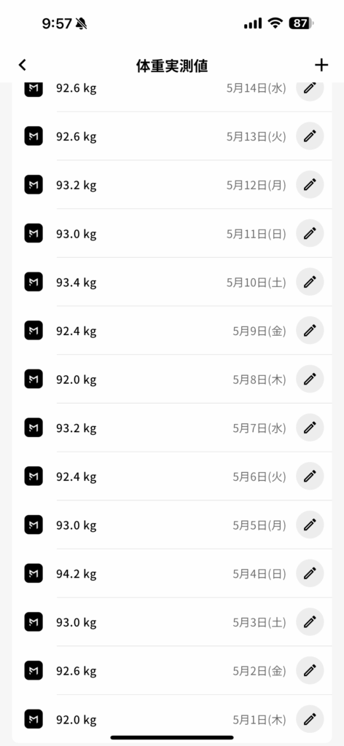Viewport: 344px width, 746px height.
Task: Add a new weight entry with plus icon
Action: pyautogui.click(x=321, y=65)
